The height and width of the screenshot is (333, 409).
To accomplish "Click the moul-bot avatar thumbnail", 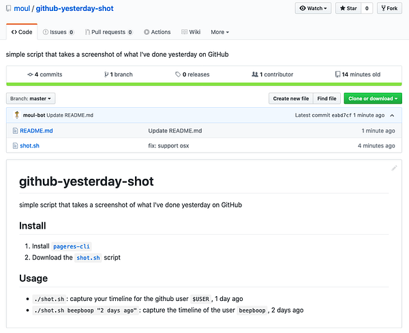I will (x=16, y=115).
